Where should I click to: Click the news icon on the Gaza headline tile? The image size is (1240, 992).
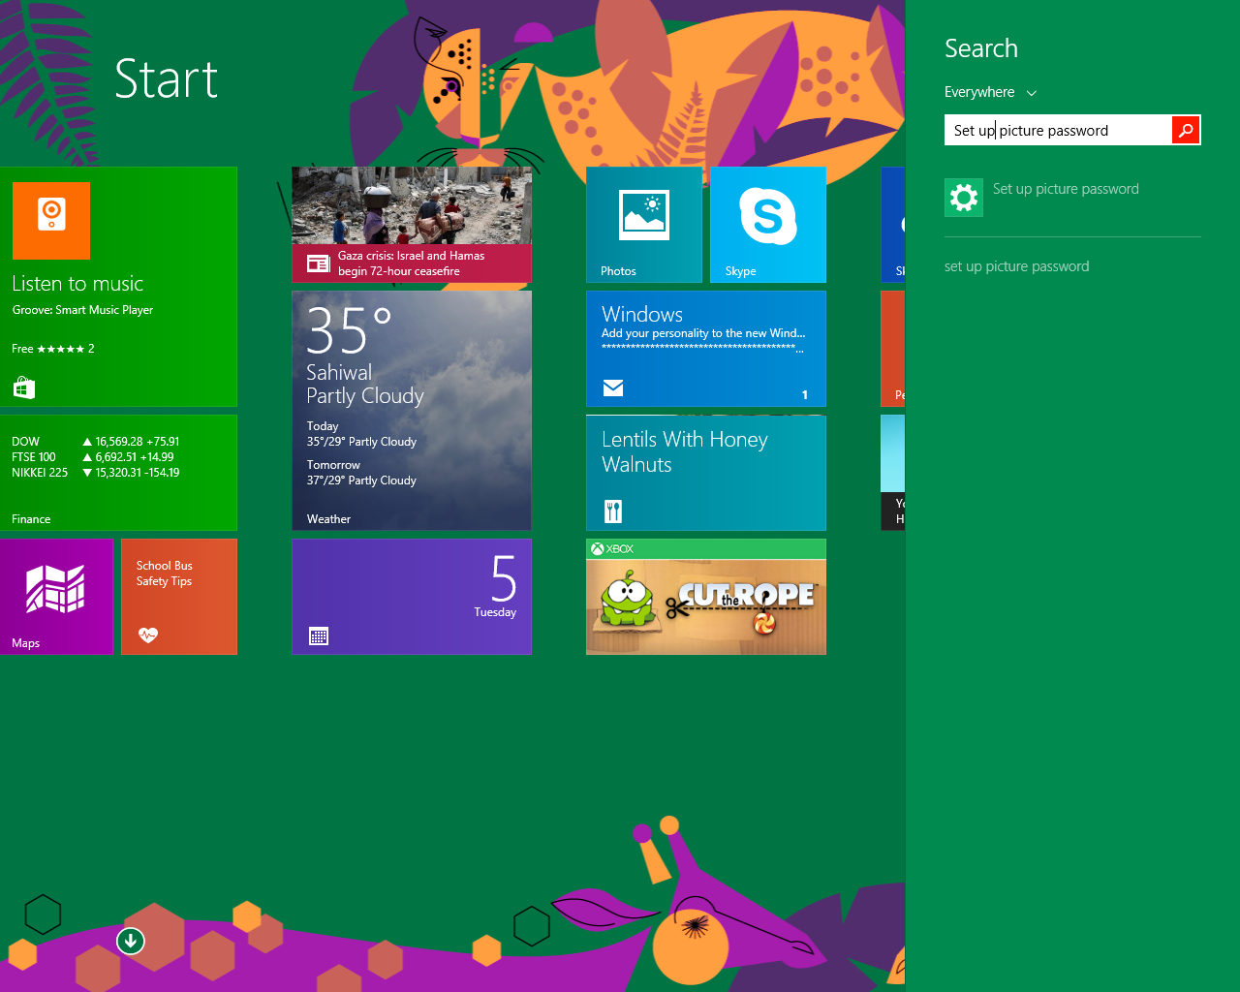point(319,263)
